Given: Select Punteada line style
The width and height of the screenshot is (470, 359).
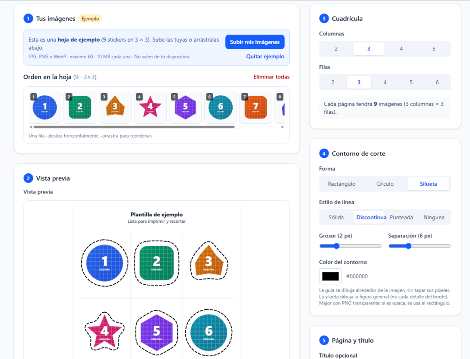Looking at the screenshot, I should [401, 217].
